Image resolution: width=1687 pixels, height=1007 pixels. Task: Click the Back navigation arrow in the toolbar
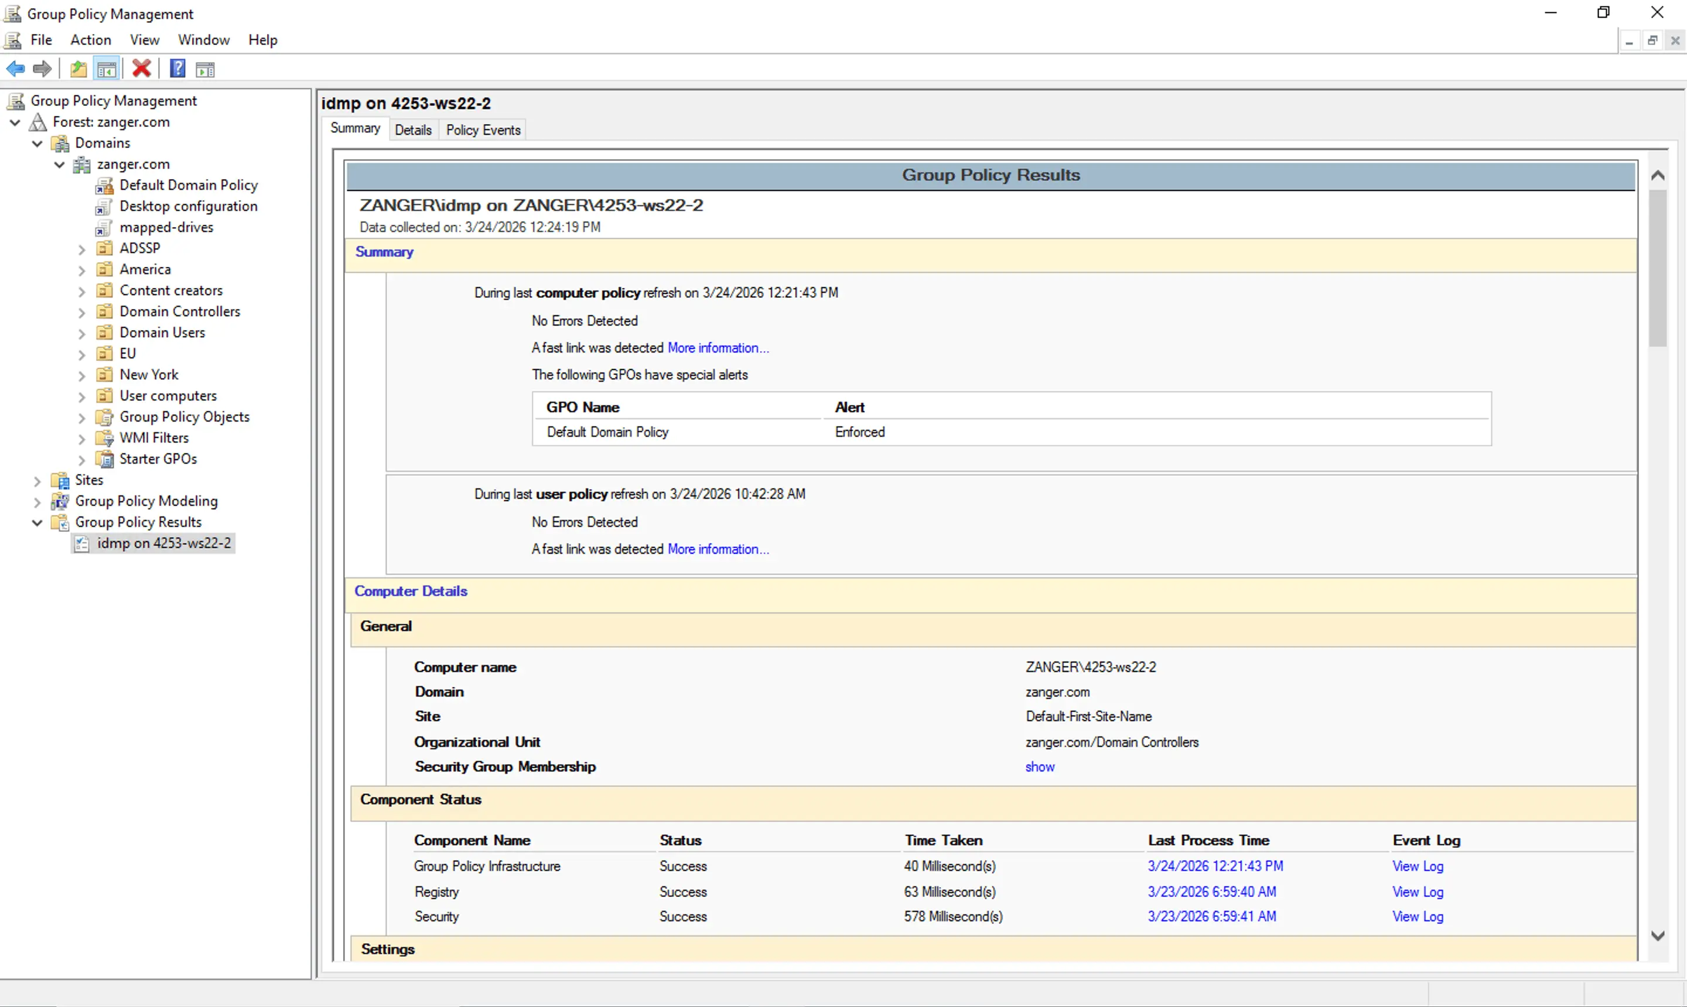click(16, 68)
